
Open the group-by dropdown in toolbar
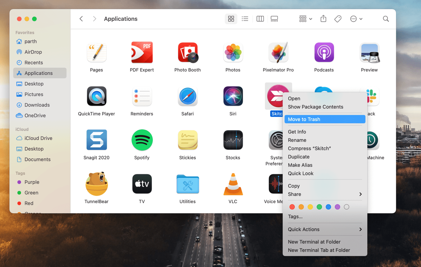(305, 19)
